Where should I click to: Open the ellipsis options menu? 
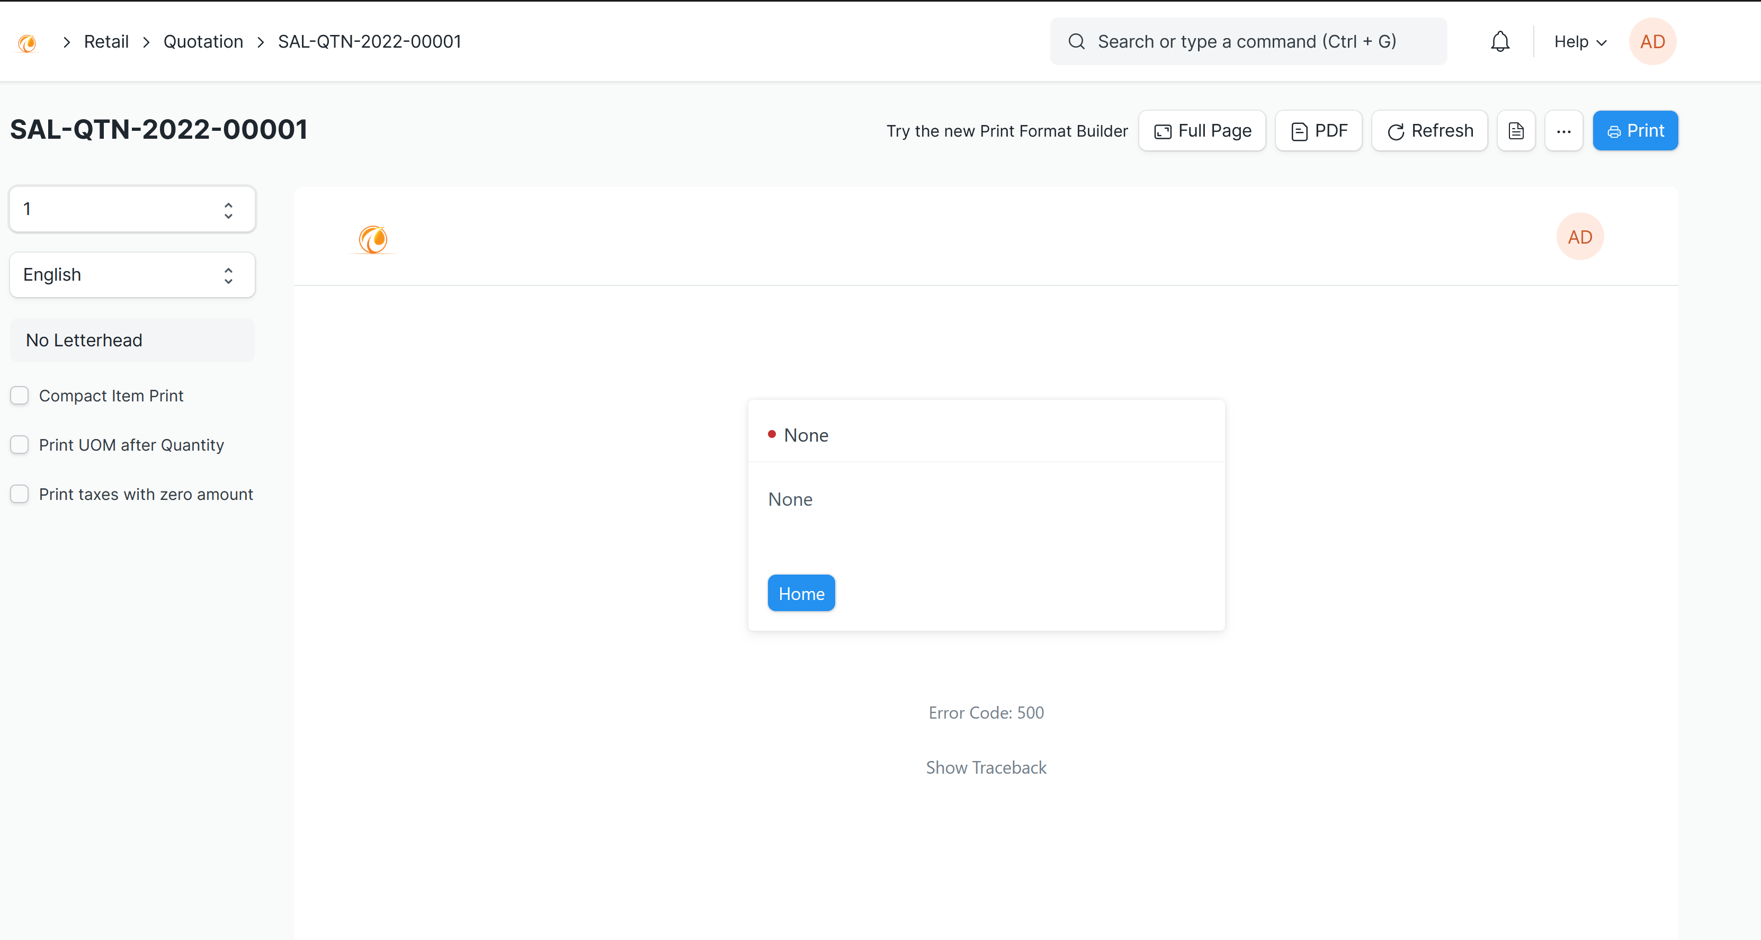[1564, 131]
